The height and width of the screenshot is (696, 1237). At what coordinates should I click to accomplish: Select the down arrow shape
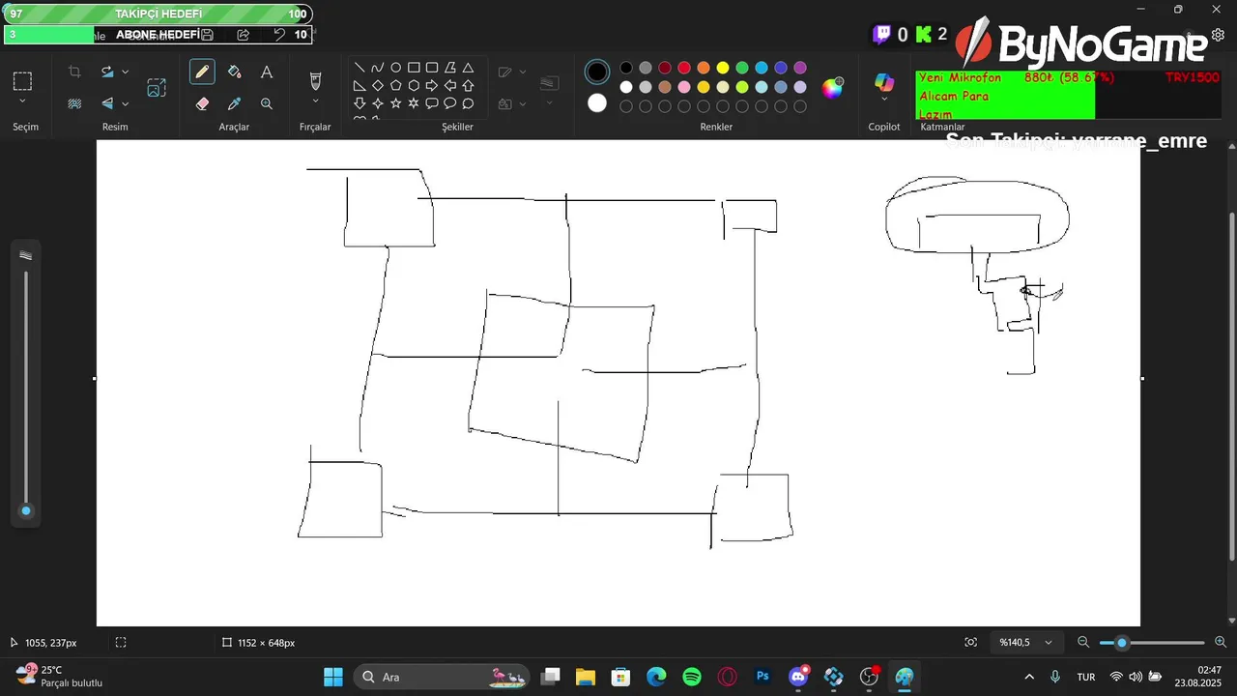pos(360,103)
